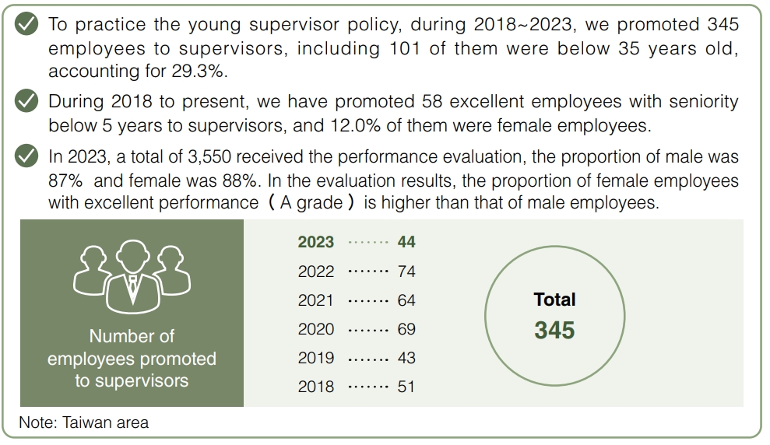Screen dimensions: 770x445
Task: Click the value 44 for 2023
Action: 406,242
